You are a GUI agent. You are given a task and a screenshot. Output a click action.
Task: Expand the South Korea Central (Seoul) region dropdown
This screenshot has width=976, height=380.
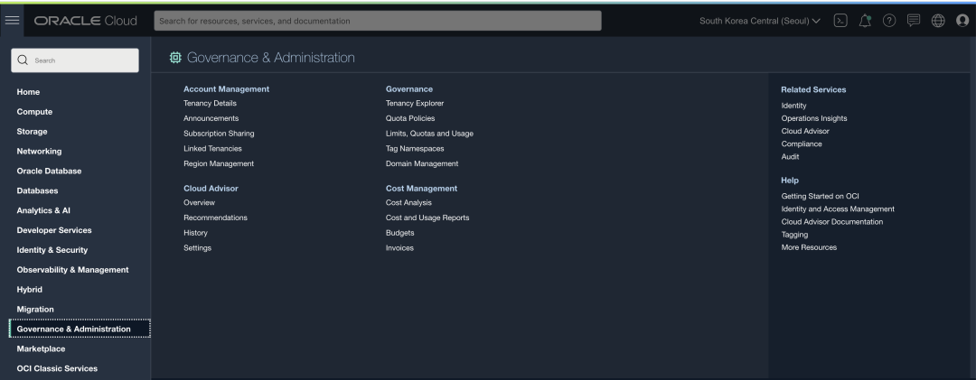759,21
